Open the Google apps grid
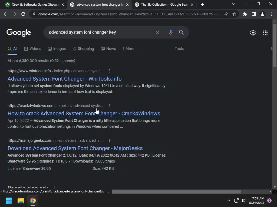This screenshot has width=277, height=207. click(265, 33)
